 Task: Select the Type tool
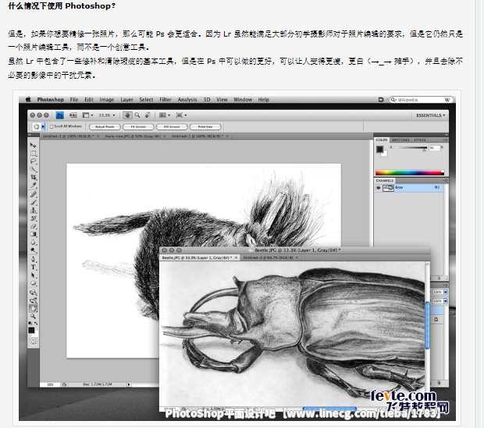coord(33,267)
